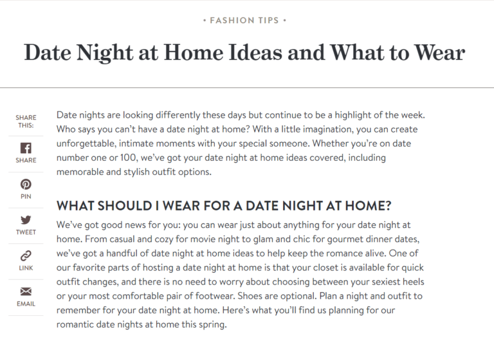
Task: Click the LINK text label
Action: [x=26, y=268]
